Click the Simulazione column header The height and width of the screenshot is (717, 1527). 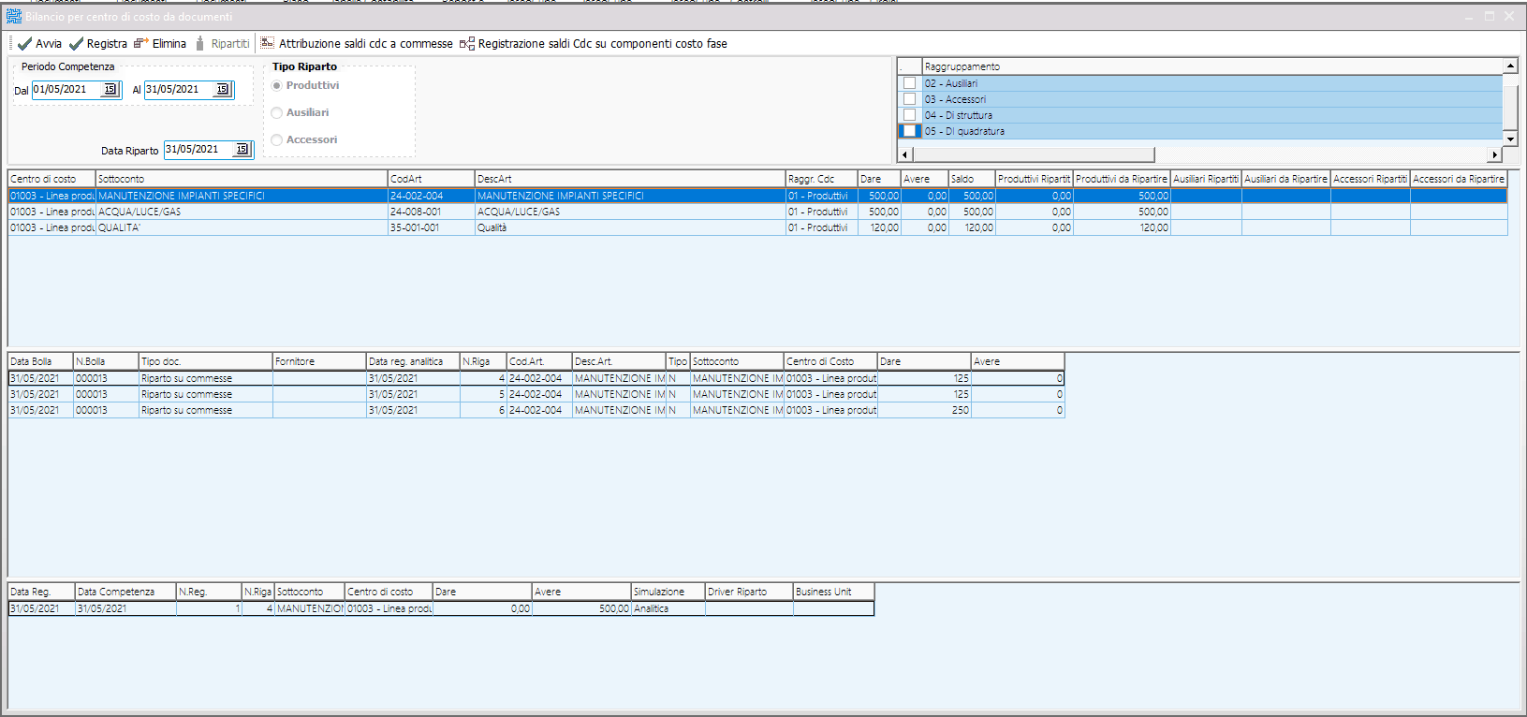pyautogui.click(x=668, y=592)
